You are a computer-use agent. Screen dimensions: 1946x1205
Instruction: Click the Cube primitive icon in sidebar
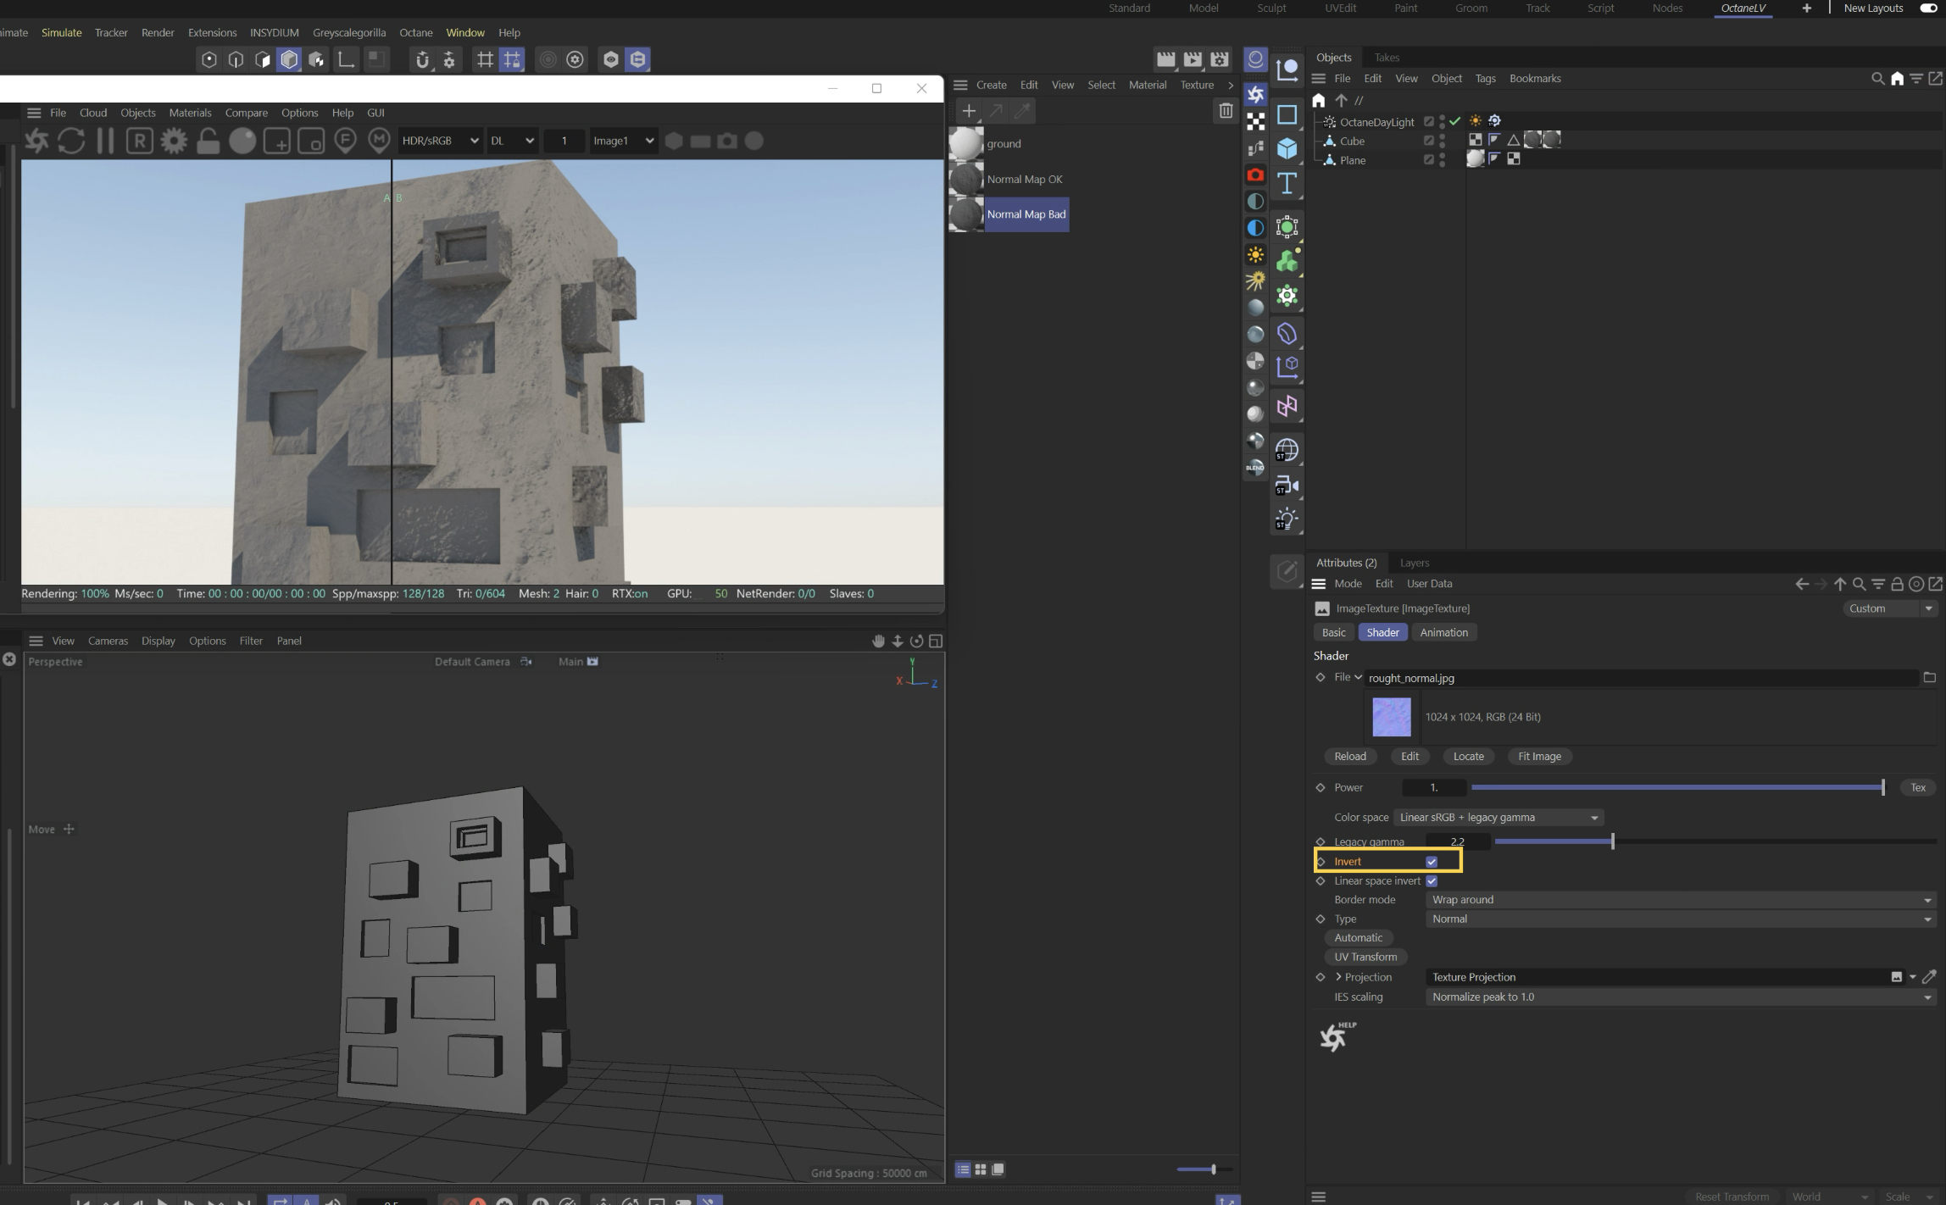point(1287,148)
